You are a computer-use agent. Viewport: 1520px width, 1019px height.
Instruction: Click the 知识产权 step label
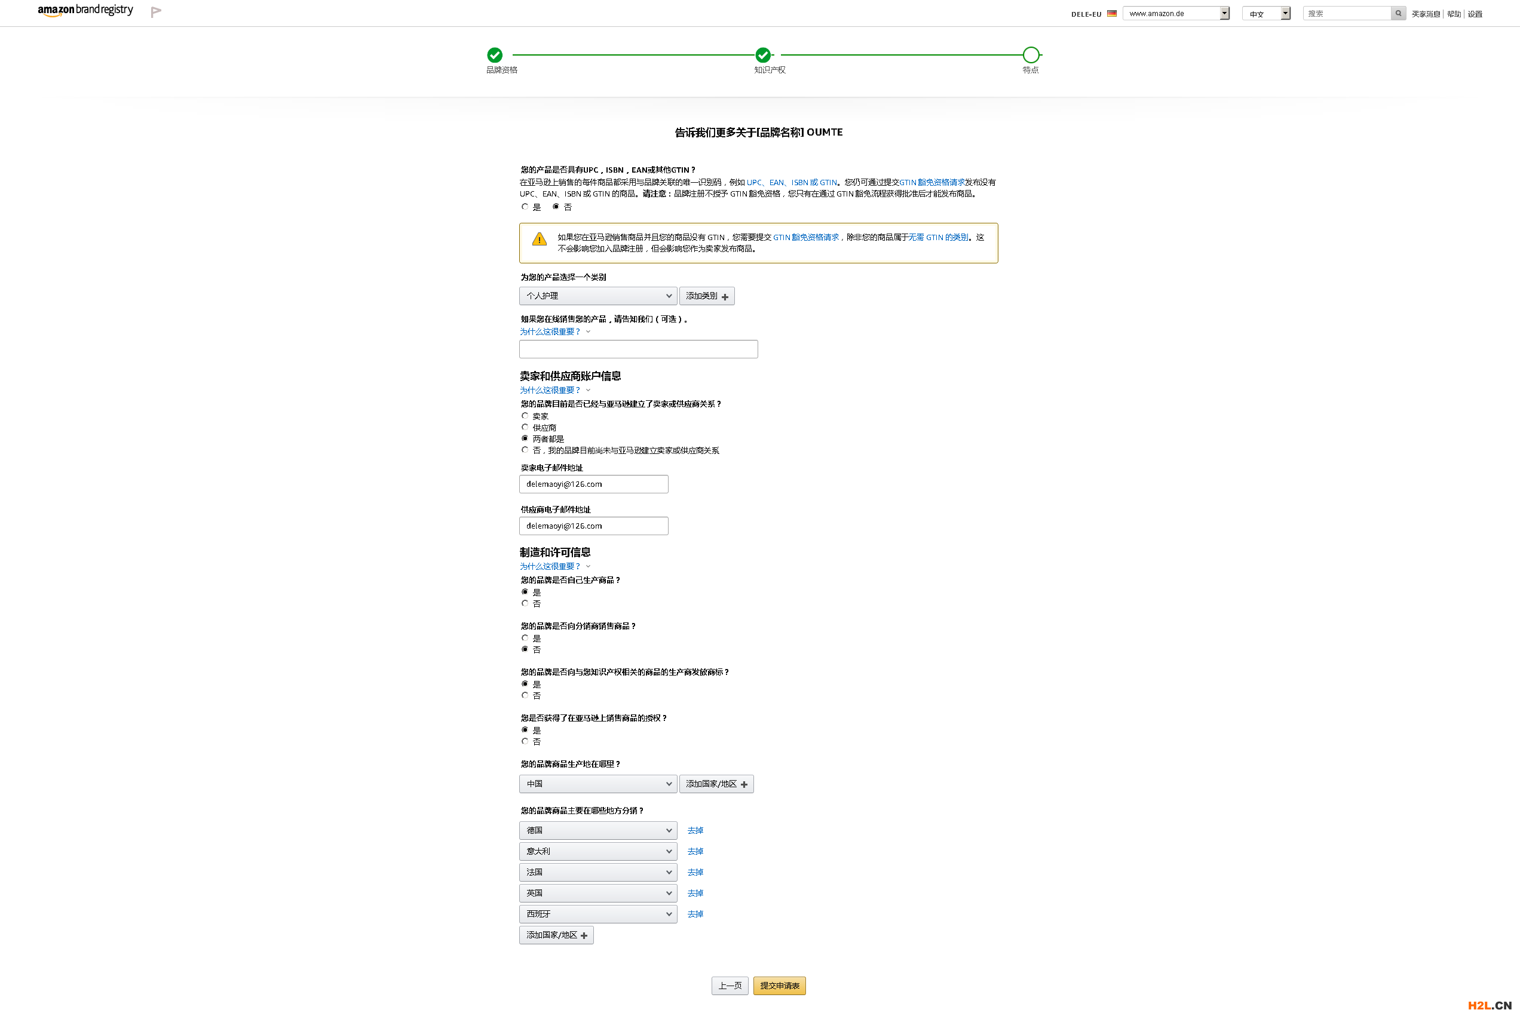[770, 70]
